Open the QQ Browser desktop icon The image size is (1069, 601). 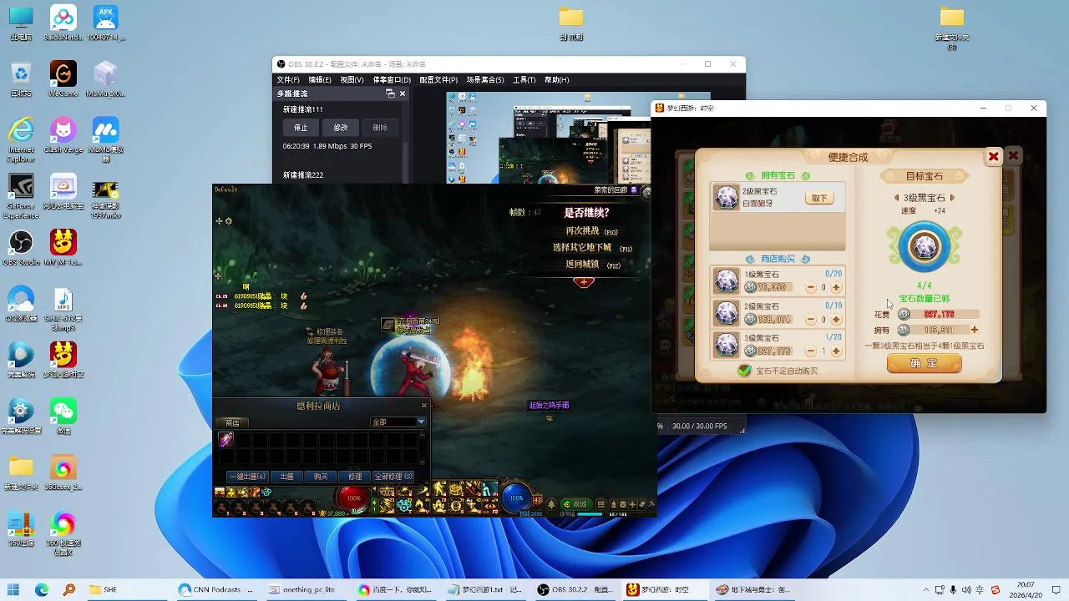pos(21,303)
